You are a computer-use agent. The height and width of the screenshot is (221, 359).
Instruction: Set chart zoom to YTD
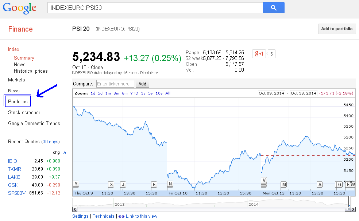(134, 93)
